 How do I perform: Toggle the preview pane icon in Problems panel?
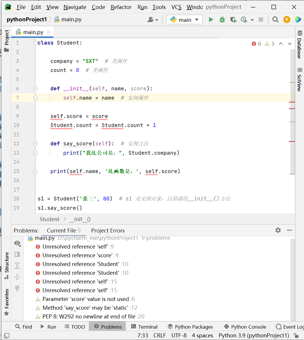pos(17,254)
